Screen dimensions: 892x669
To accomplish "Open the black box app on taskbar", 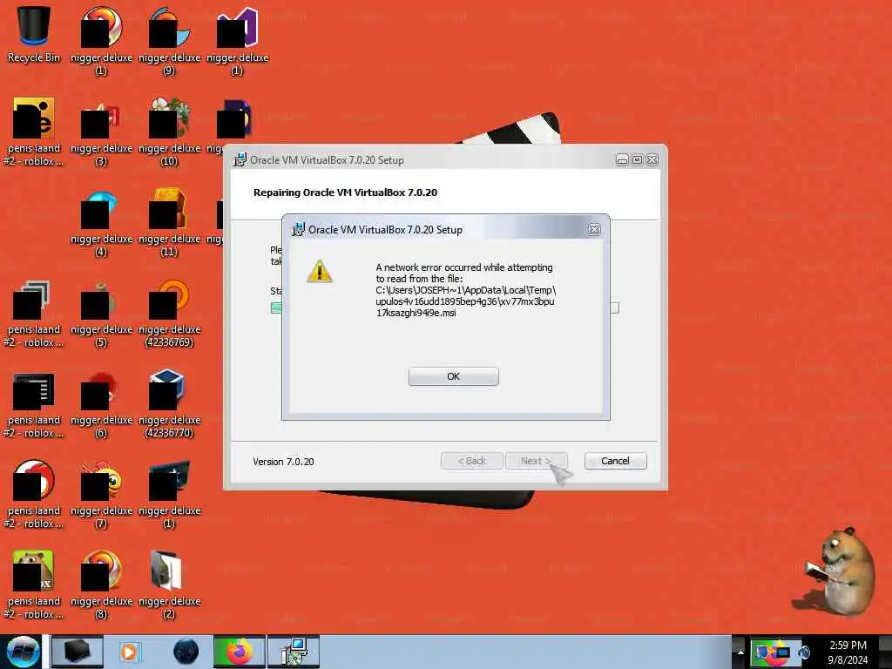I will point(78,652).
